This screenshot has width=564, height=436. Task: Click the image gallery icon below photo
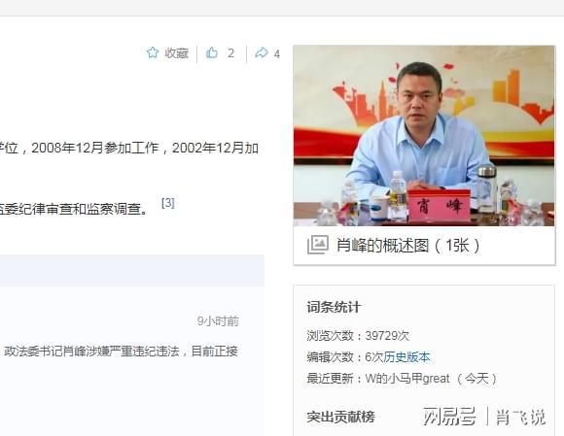click(318, 245)
